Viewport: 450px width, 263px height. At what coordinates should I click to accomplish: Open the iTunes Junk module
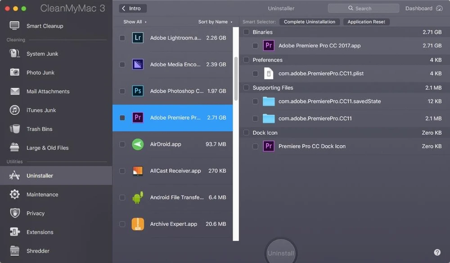(x=40, y=110)
